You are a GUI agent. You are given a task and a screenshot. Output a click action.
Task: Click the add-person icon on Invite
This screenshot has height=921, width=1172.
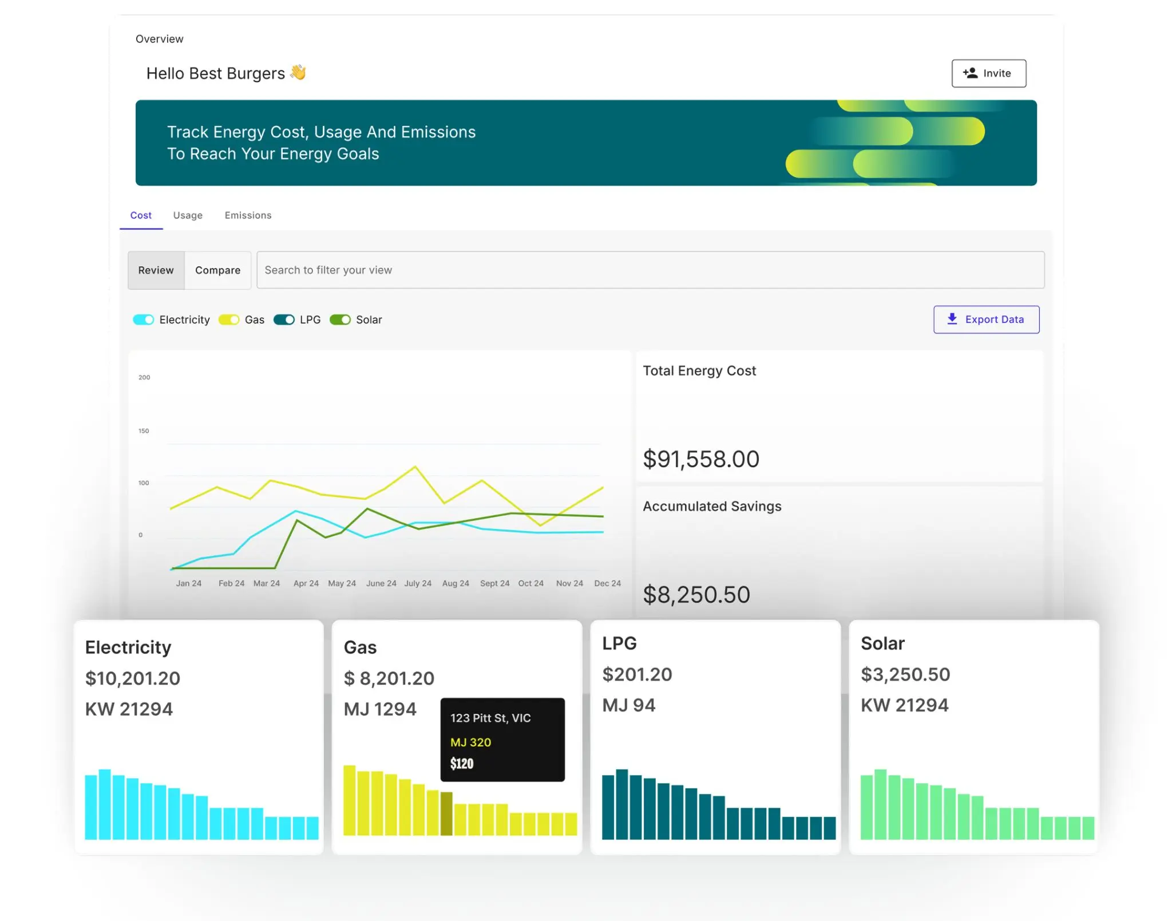pyautogui.click(x=970, y=73)
